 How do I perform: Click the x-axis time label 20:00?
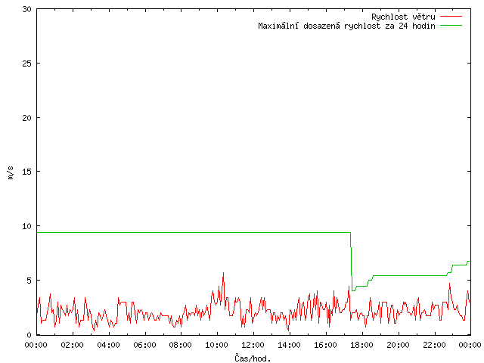tap(399, 345)
